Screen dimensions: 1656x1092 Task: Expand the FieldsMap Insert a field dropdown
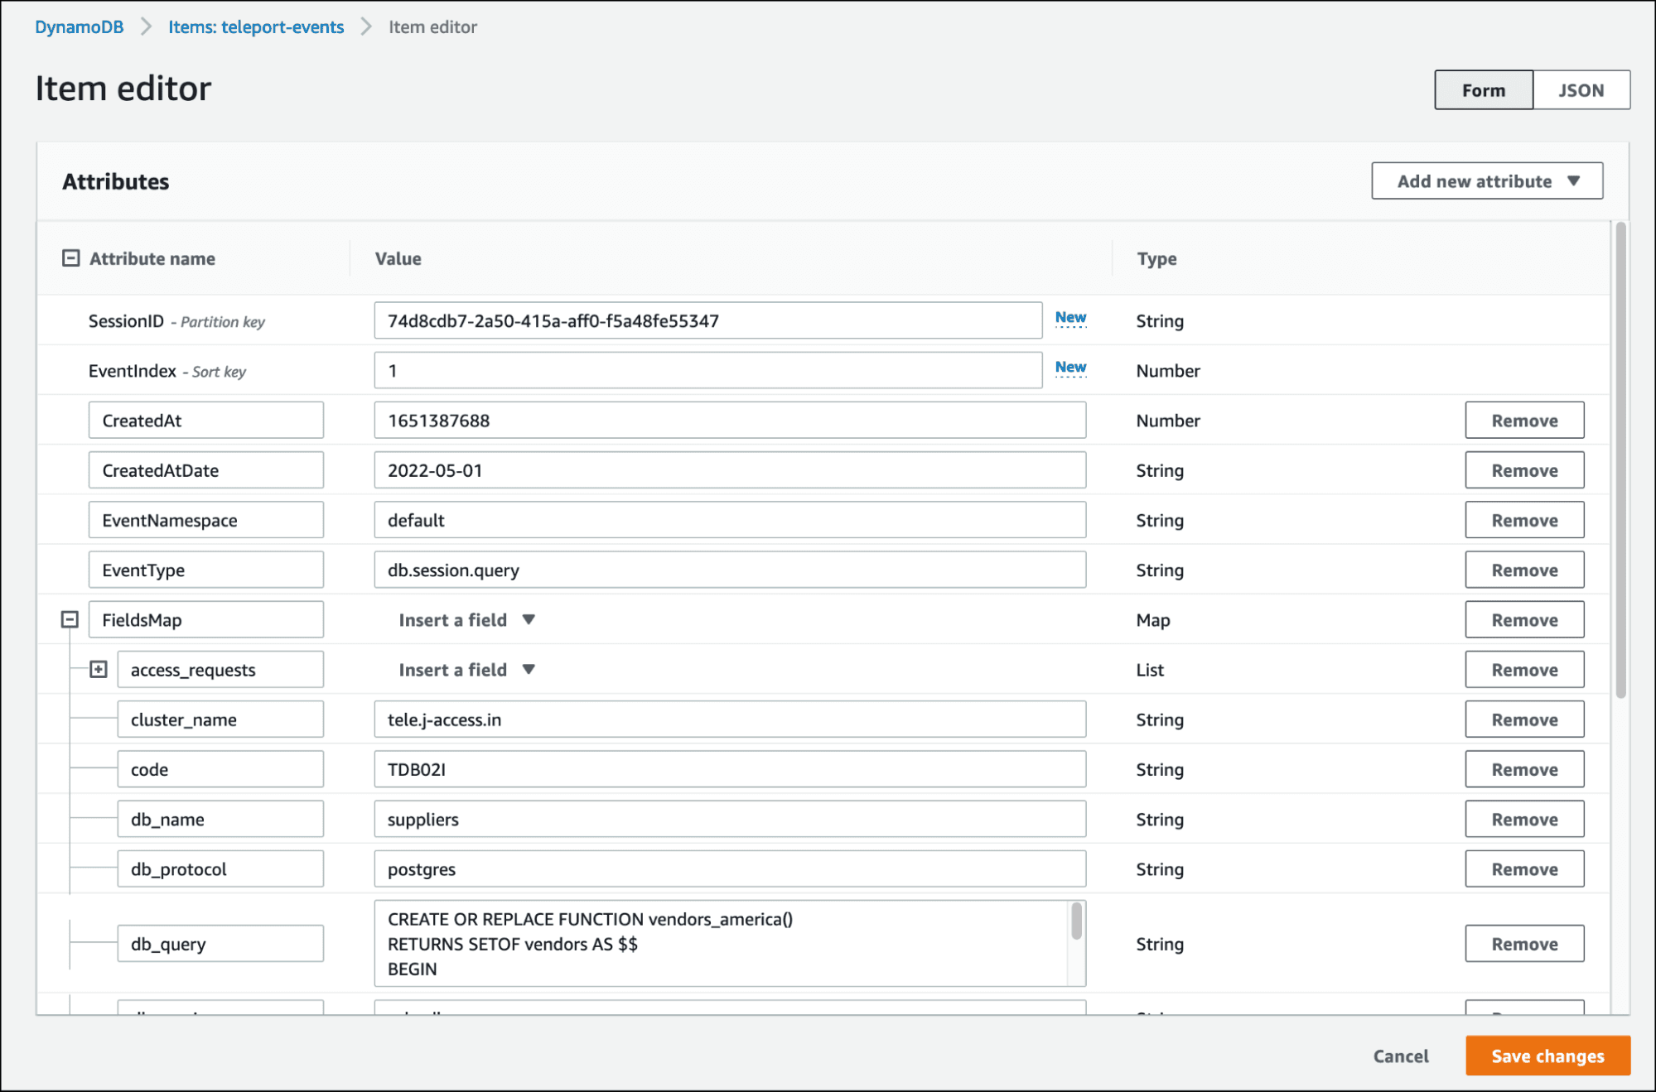[466, 619]
